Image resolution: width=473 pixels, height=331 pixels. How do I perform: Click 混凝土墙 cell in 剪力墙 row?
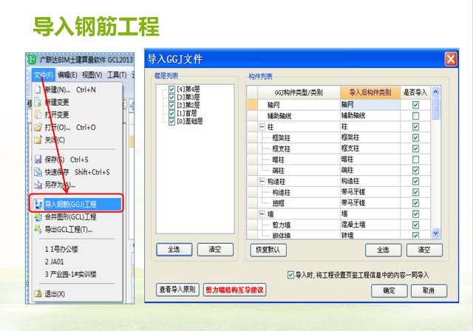(x=370, y=225)
